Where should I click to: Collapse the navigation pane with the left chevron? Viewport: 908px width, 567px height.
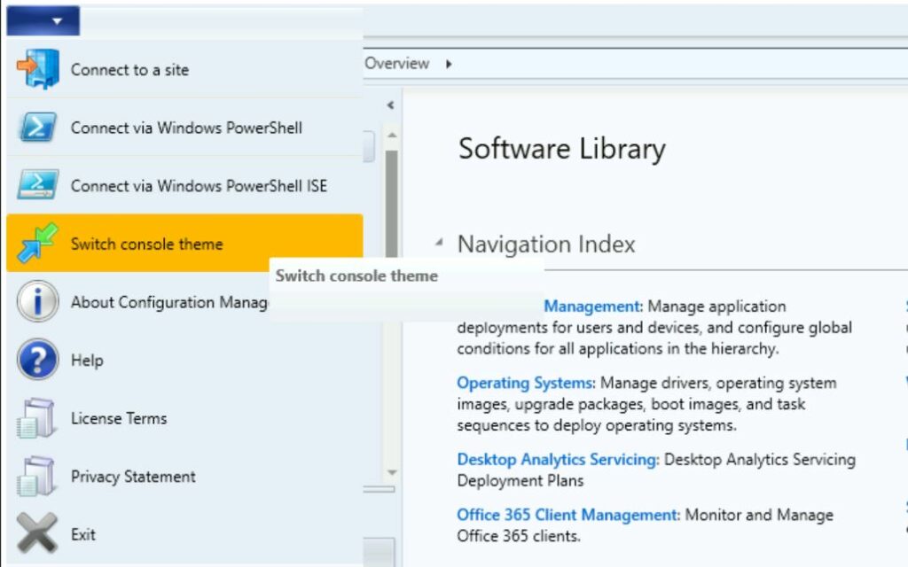[x=390, y=105]
